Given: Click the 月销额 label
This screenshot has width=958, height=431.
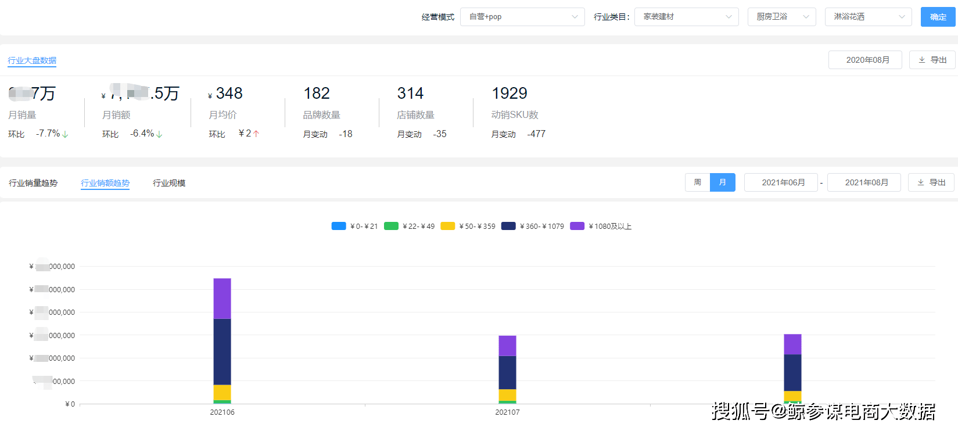Looking at the screenshot, I should click(x=116, y=115).
